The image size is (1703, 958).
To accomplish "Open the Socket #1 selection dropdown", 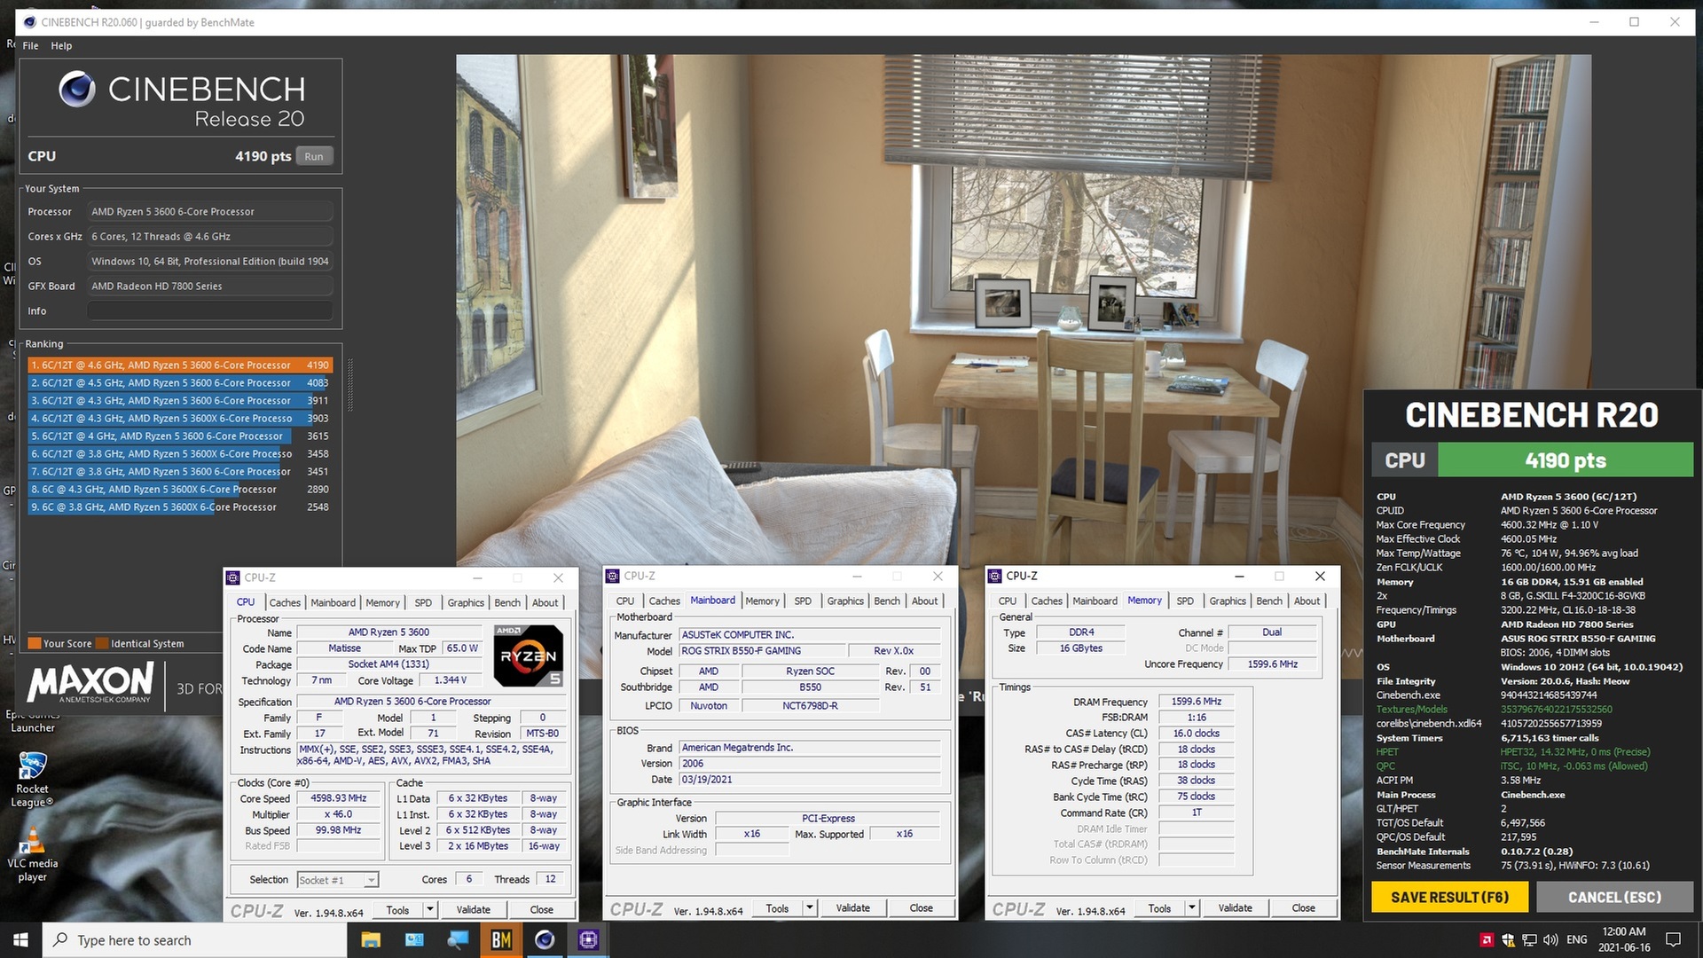I will (338, 880).
